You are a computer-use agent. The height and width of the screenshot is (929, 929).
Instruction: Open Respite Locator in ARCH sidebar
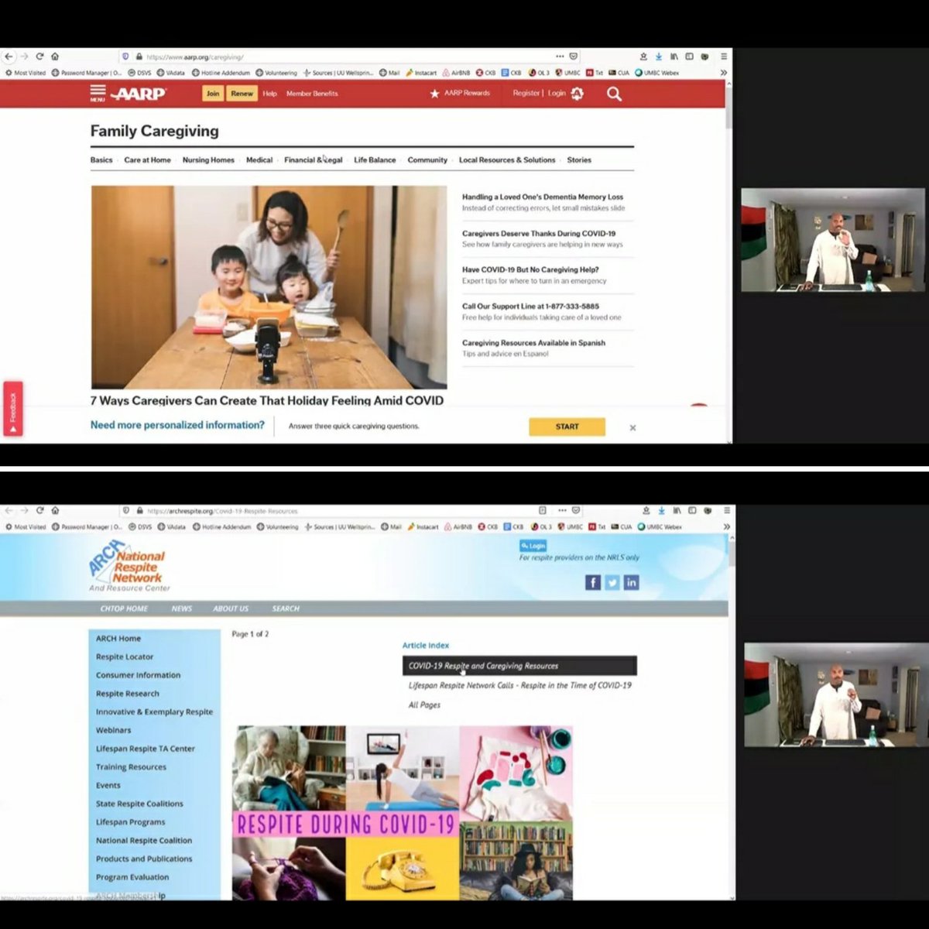coord(125,656)
